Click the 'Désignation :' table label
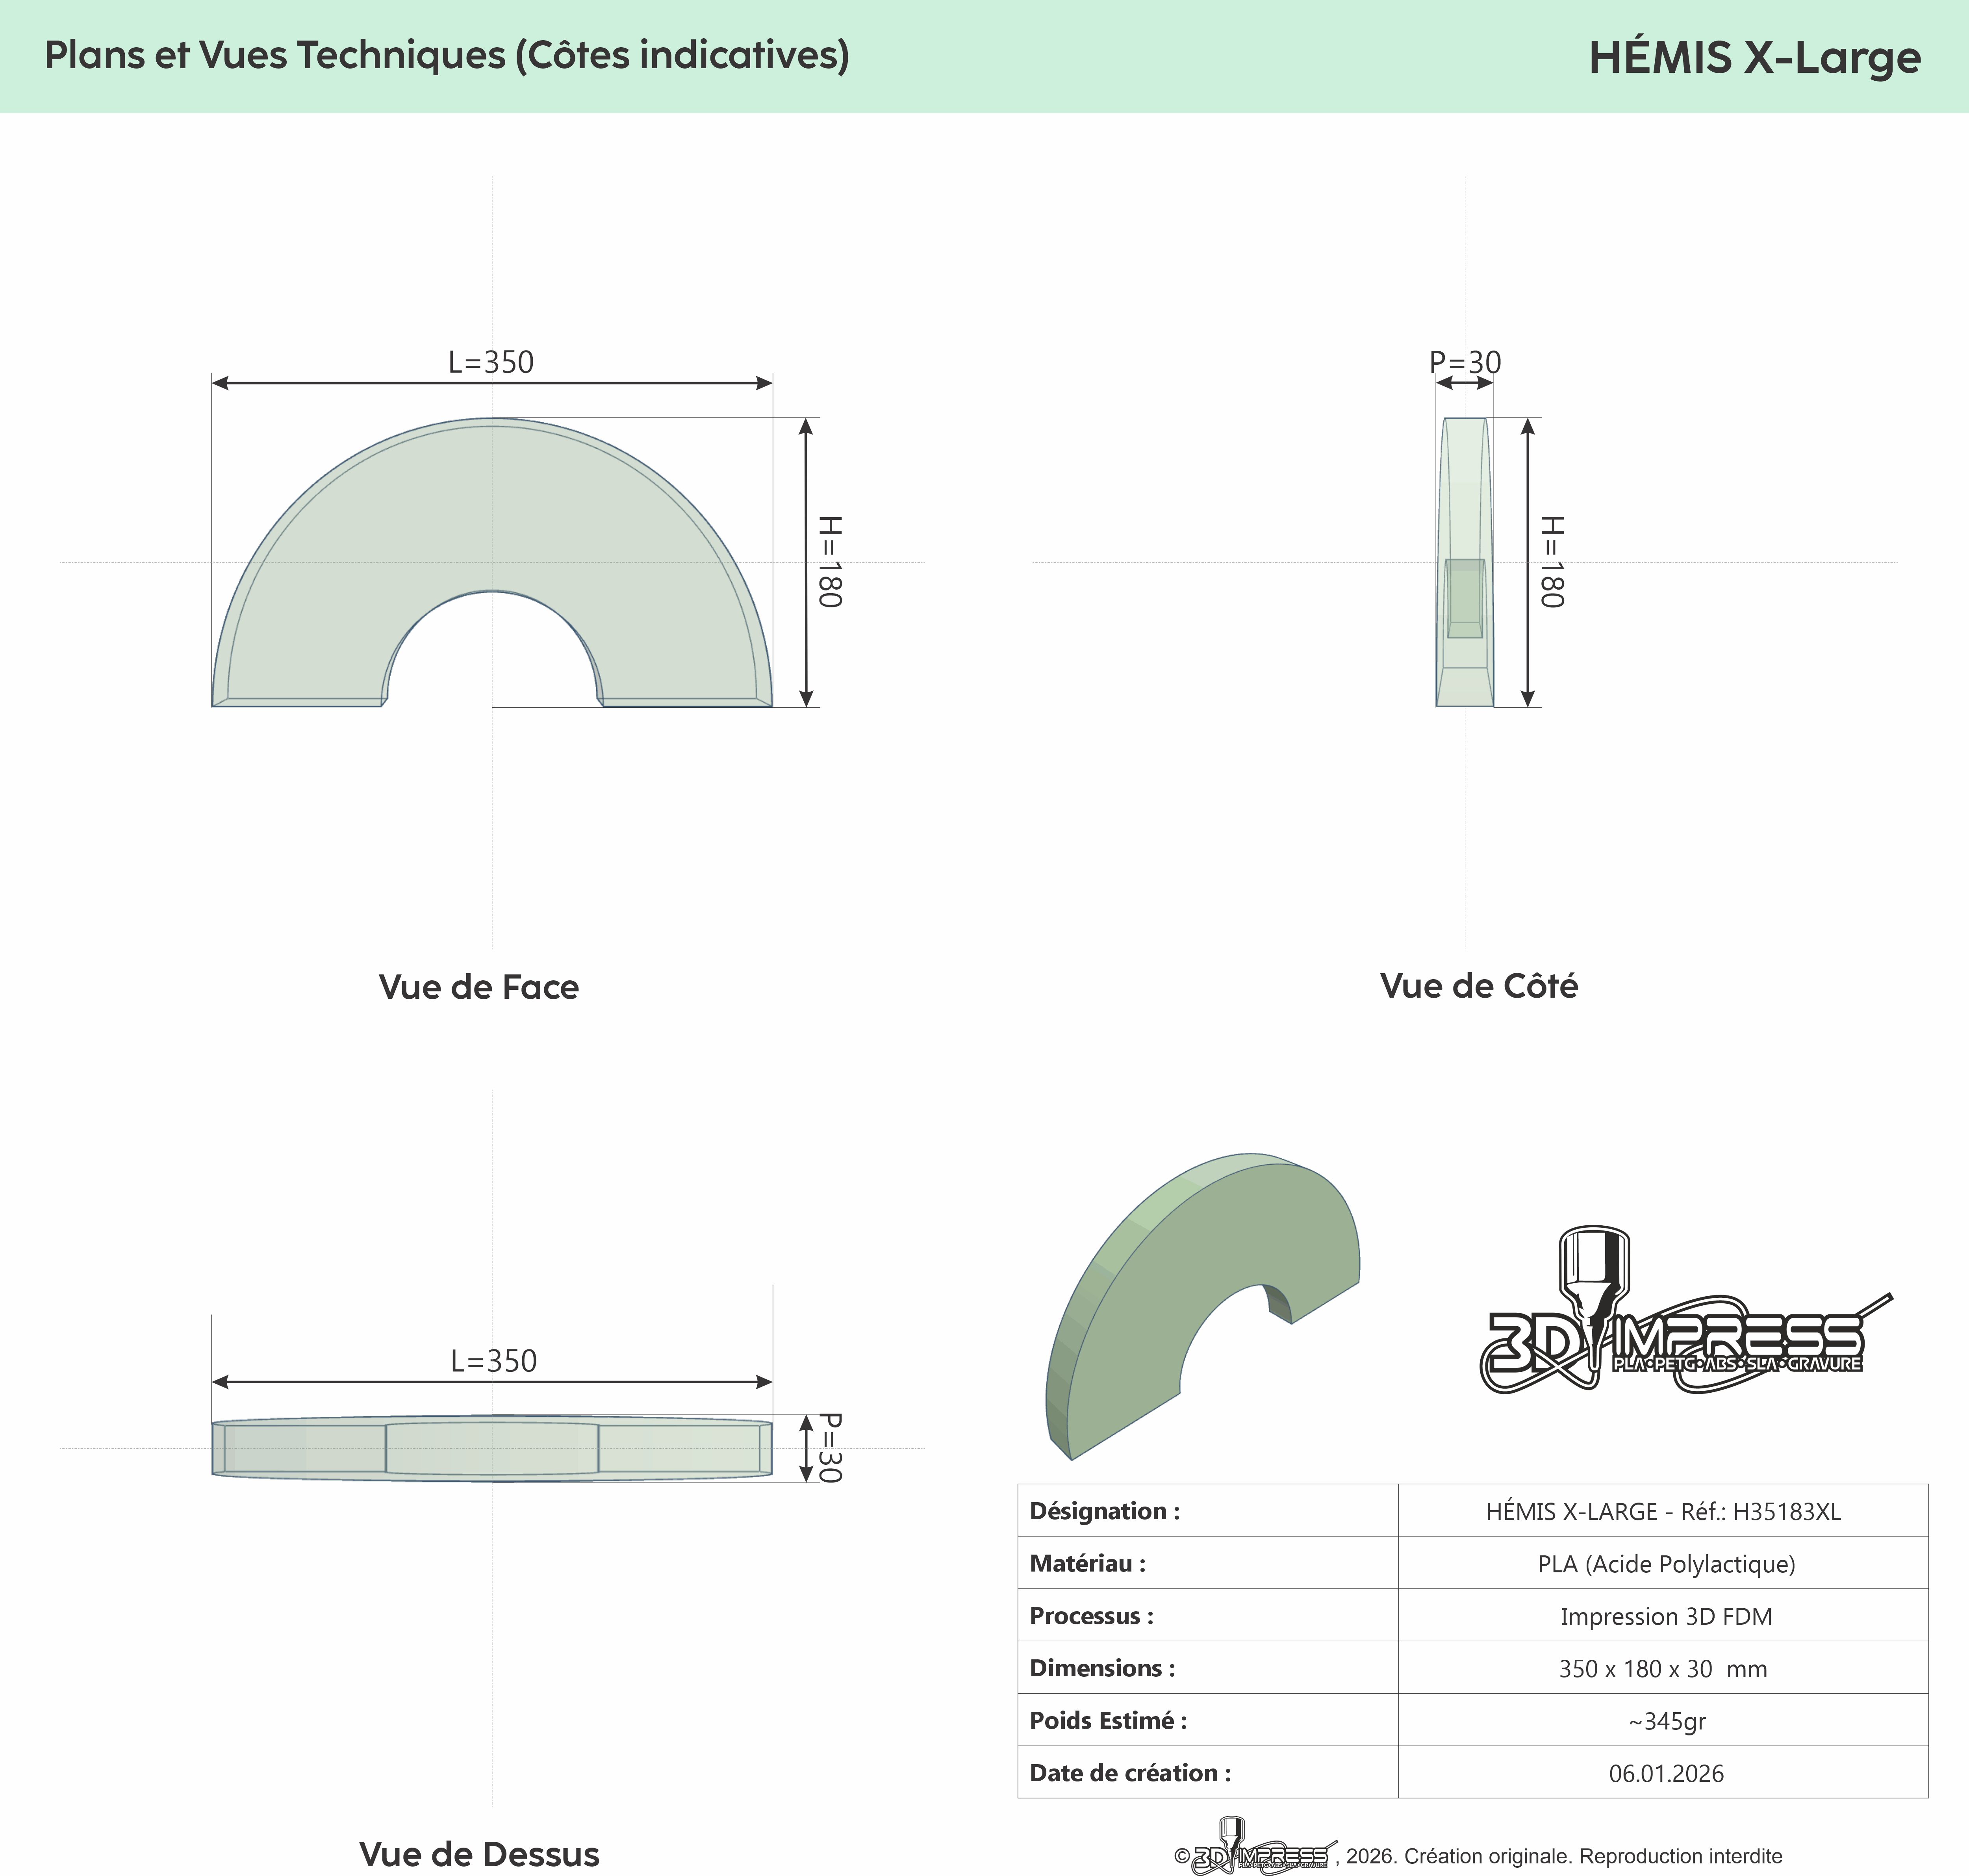Image resolution: width=1969 pixels, height=1876 pixels. [1105, 1511]
